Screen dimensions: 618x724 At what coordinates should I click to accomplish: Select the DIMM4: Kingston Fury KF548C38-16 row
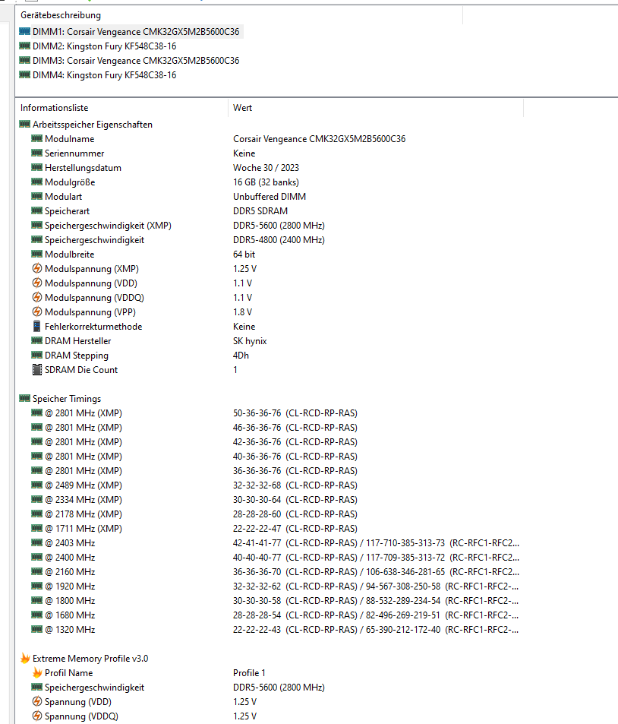coord(104,74)
